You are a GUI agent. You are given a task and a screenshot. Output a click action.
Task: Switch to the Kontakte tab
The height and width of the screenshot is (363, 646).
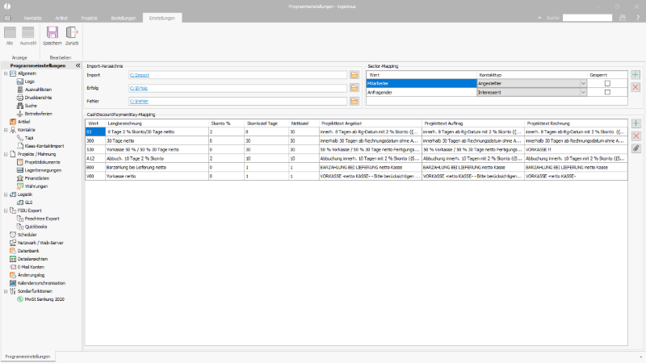click(33, 18)
